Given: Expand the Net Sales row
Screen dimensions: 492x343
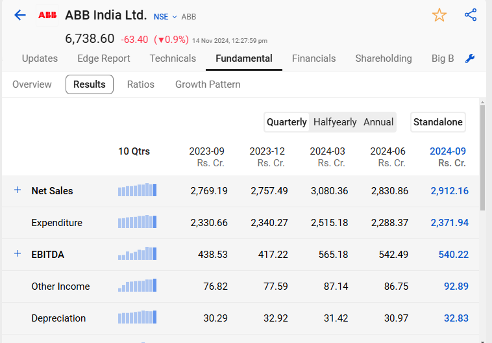Looking at the screenshot, I should 18,190.
